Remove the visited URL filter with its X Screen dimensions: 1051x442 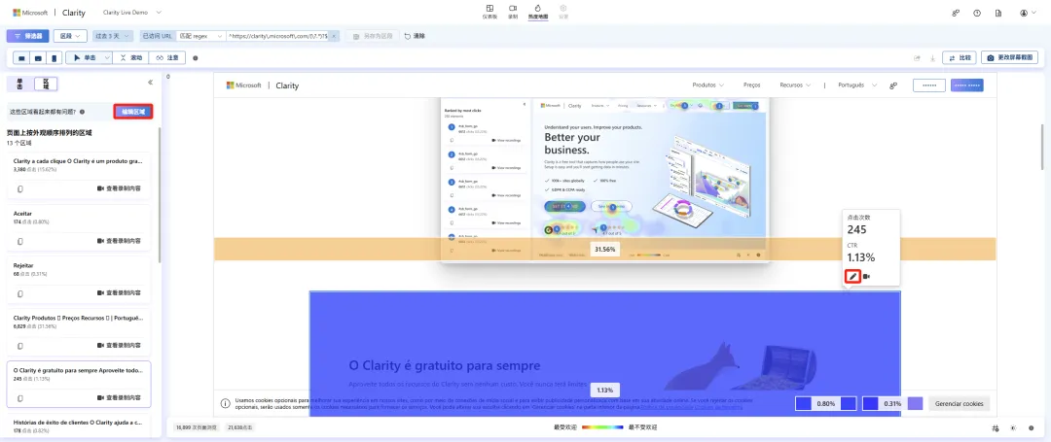pyautogui.click(x=335, y=36)
